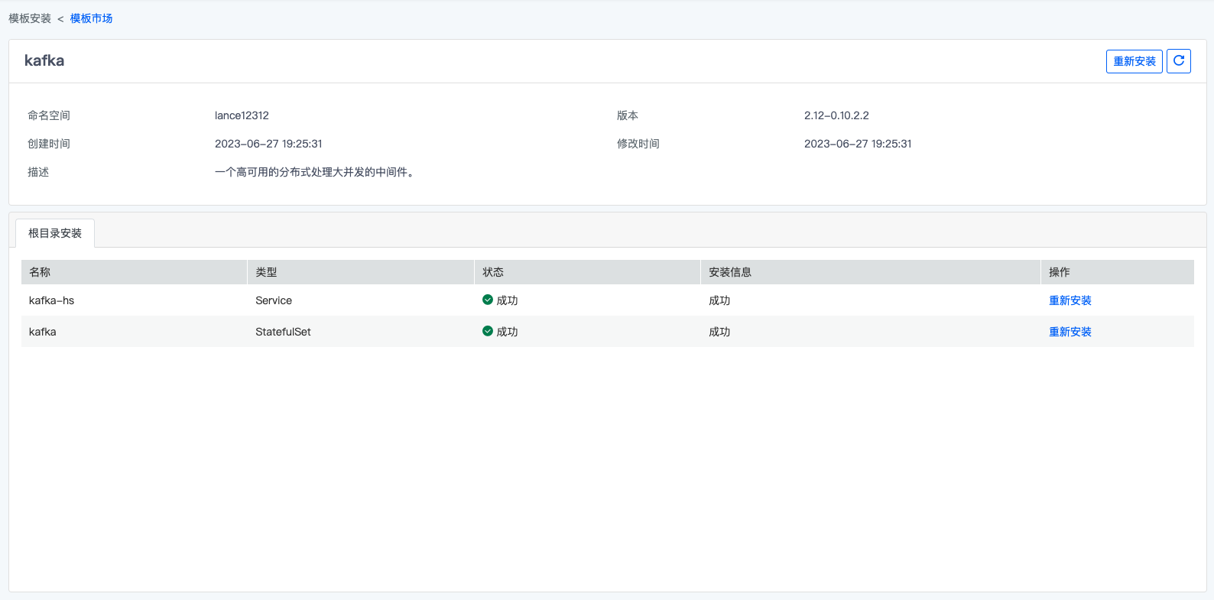
Task: Open the 模板市场 breadcrumb link
Action: click(91, 18)
